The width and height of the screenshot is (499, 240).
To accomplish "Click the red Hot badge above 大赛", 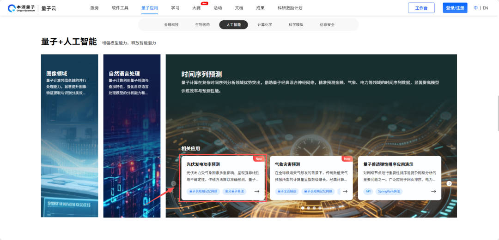I will (x=205, y=3).
